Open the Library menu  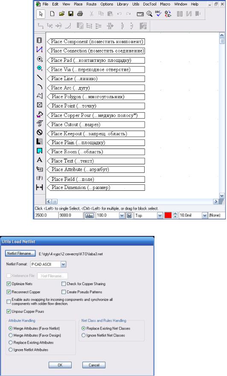(122, 4)
